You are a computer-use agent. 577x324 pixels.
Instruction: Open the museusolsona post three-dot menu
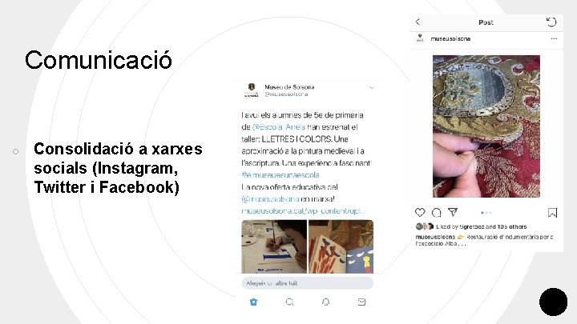tap(555, 38)
